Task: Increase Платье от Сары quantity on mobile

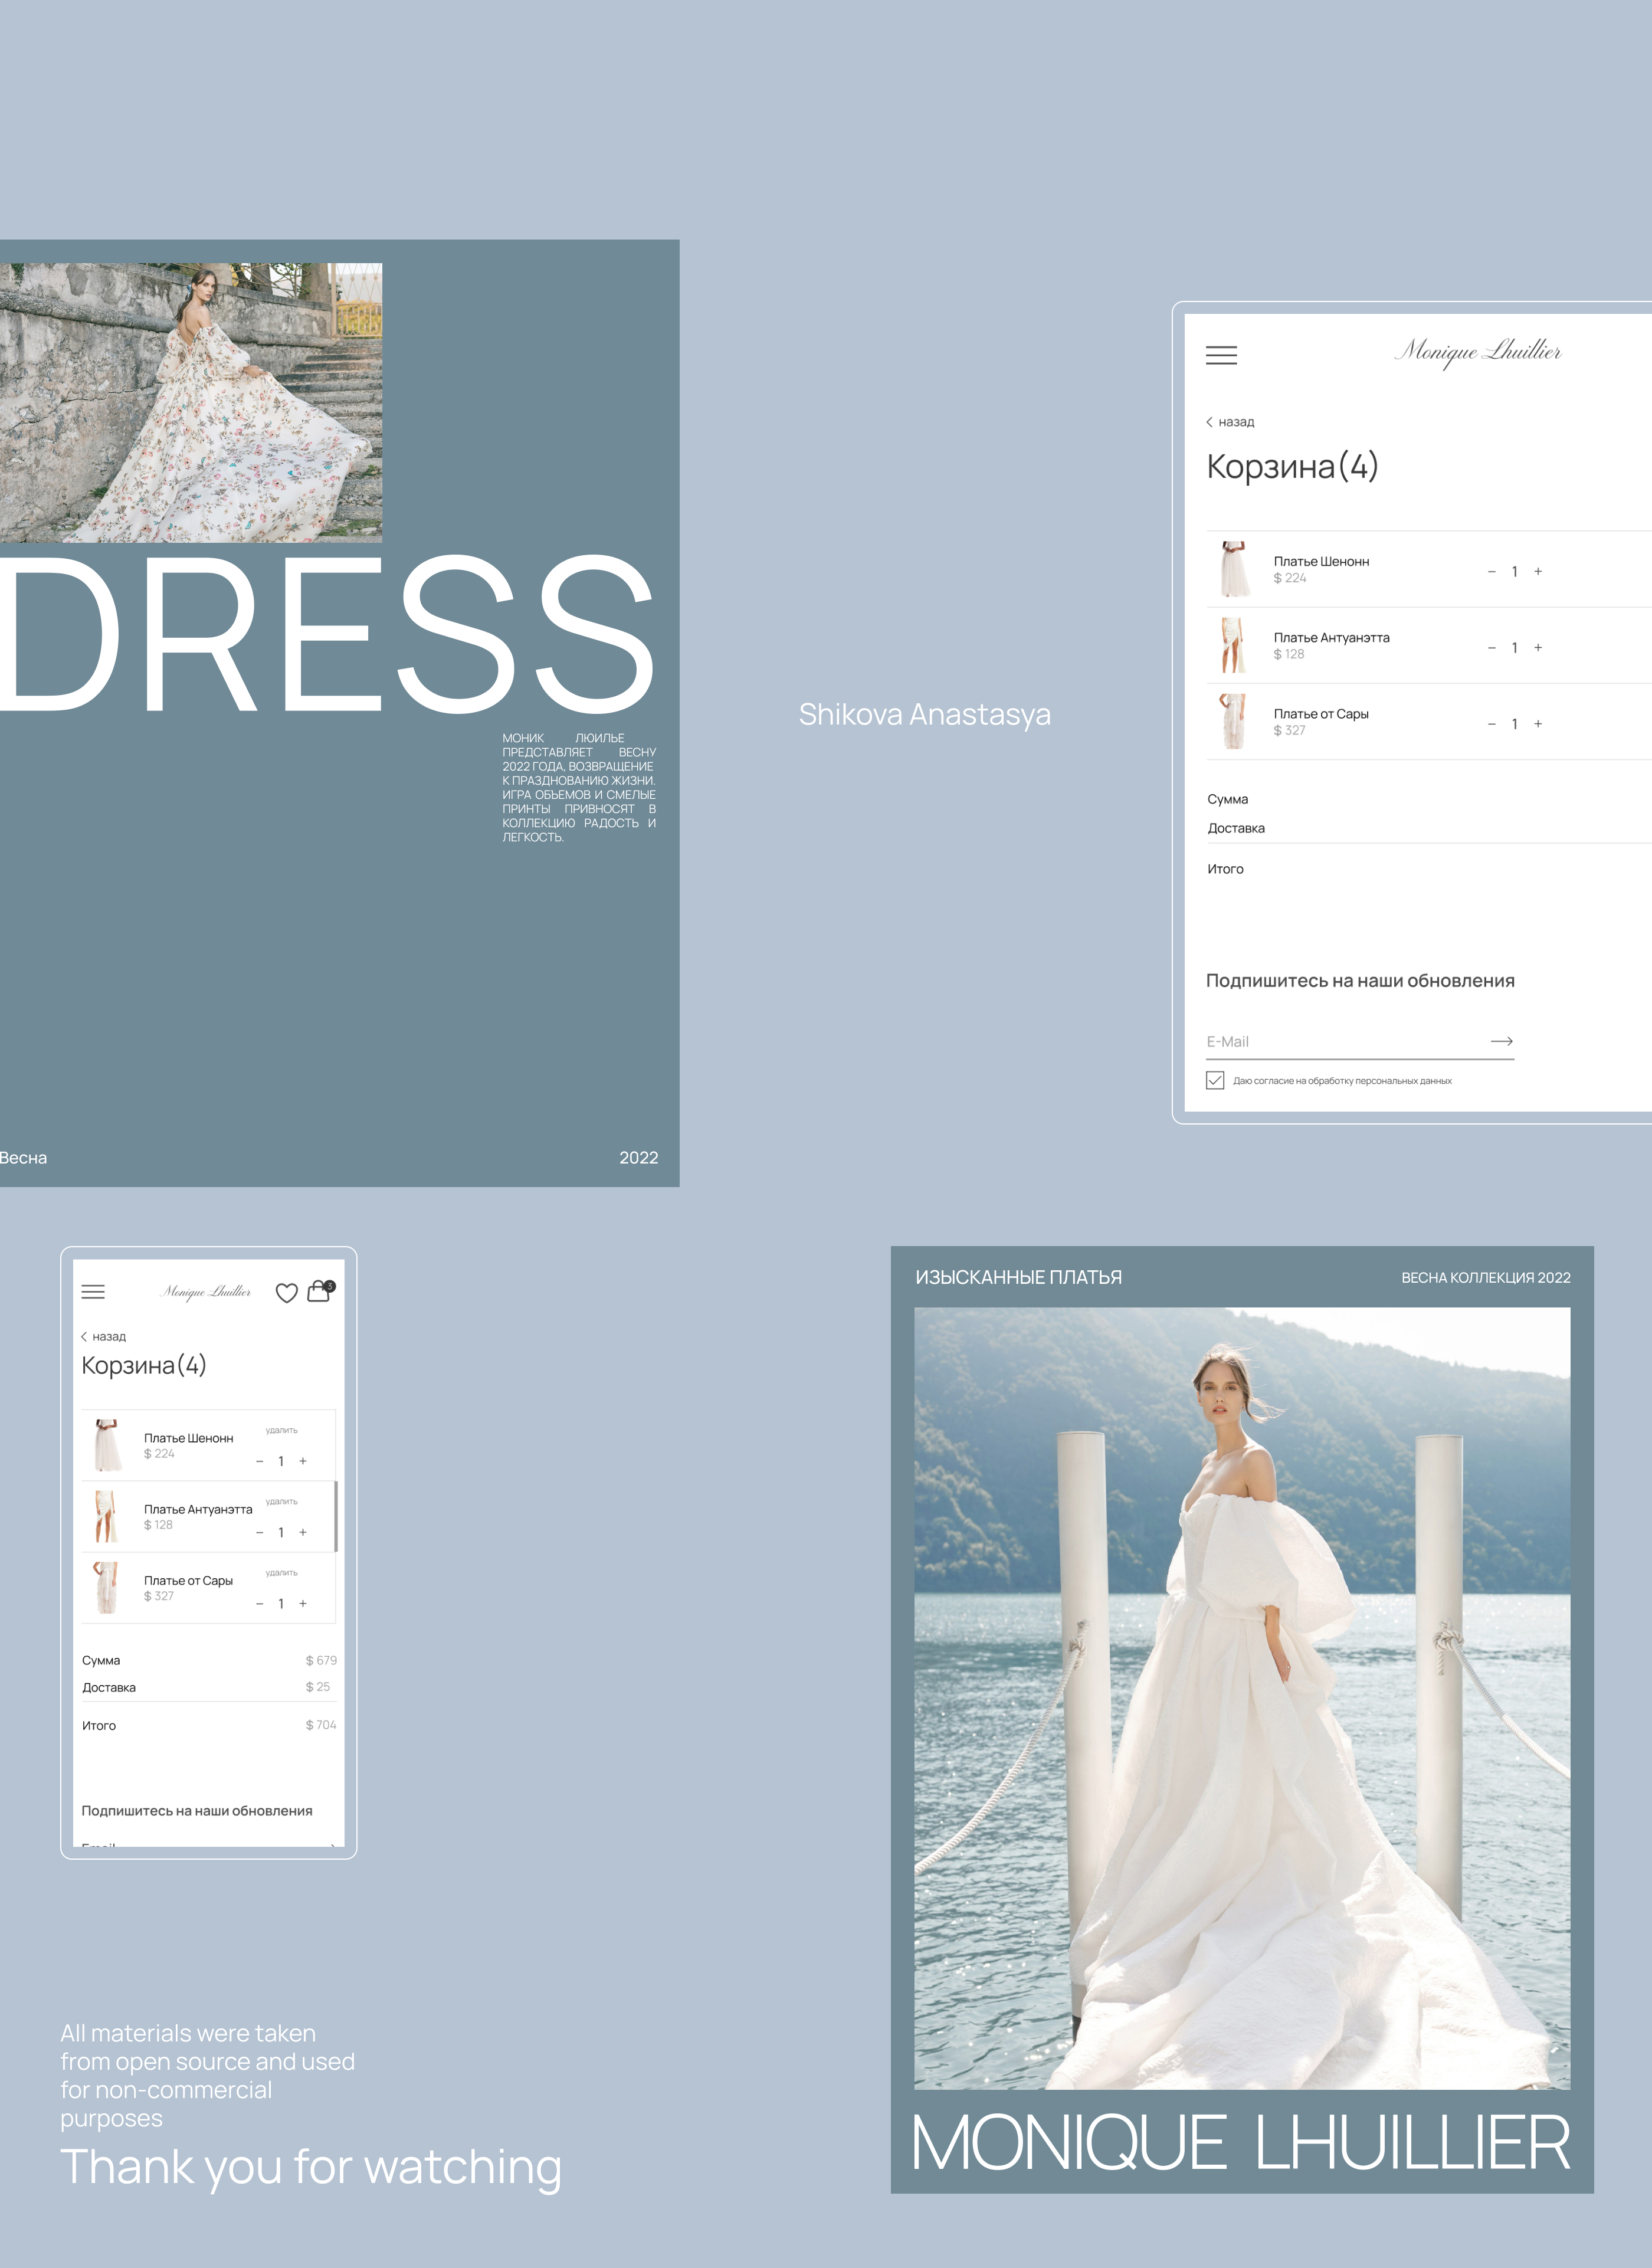Action: 303,1604
